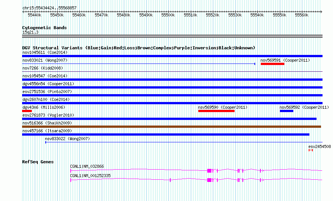Click the red nsv569591 loss bar

point(272,64)
